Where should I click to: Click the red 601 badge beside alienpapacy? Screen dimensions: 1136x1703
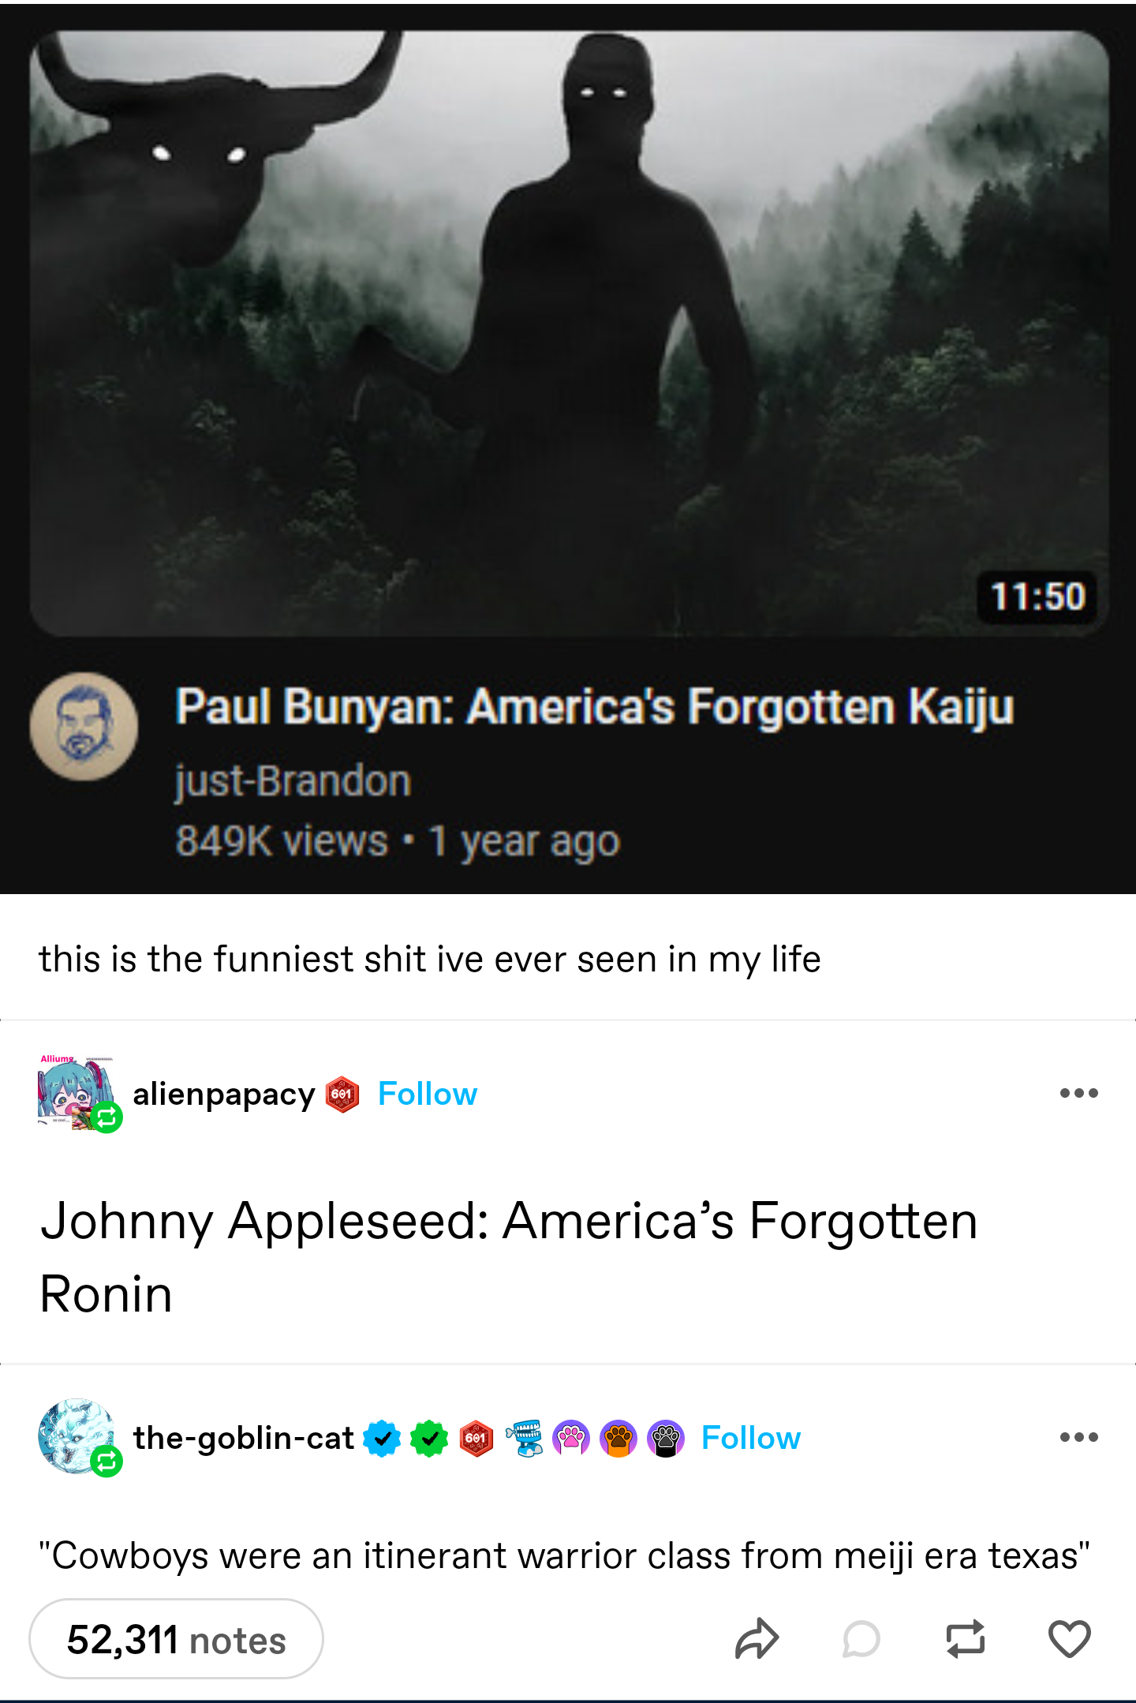pos(342,1095)
